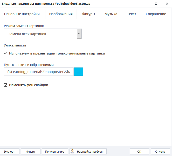The width and height of the screenshot is (172, 156).
Task: Open the Основные настройки tab
Action: point(22,14)
